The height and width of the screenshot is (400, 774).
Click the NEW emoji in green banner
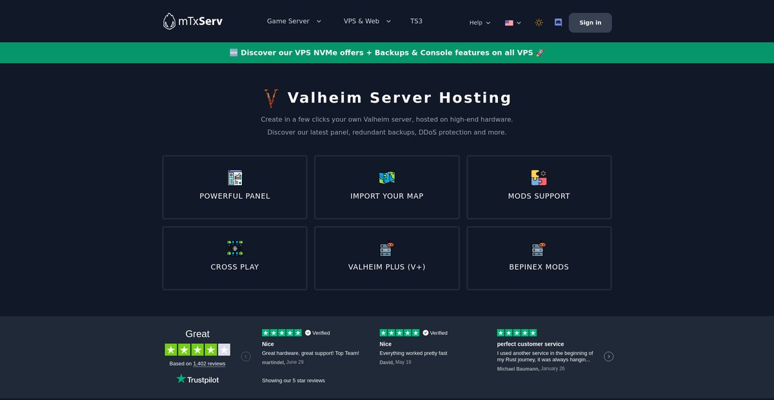tap(233, 53)
